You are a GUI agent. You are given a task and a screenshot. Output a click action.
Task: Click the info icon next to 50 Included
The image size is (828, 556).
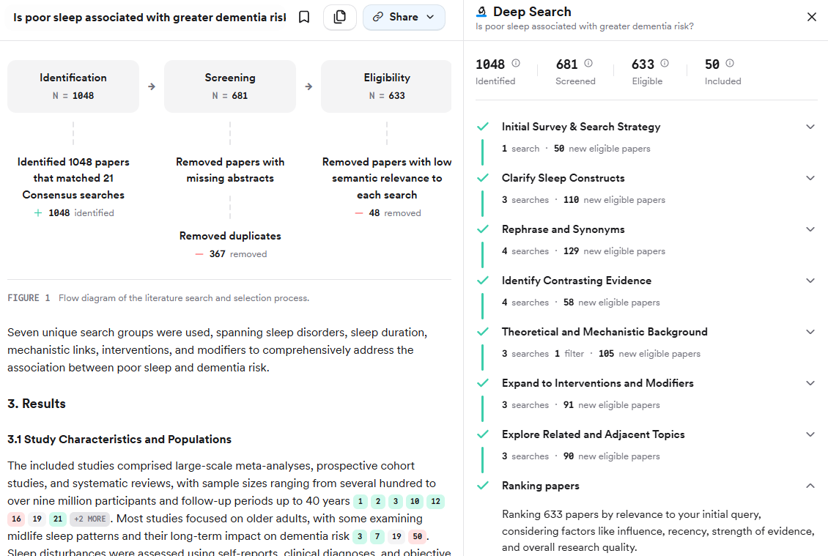point(729,63)
